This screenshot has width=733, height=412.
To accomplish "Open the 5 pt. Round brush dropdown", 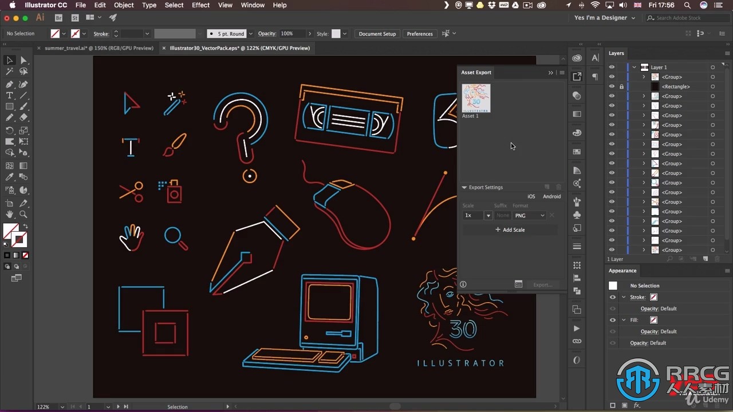I will coord(250,34).
